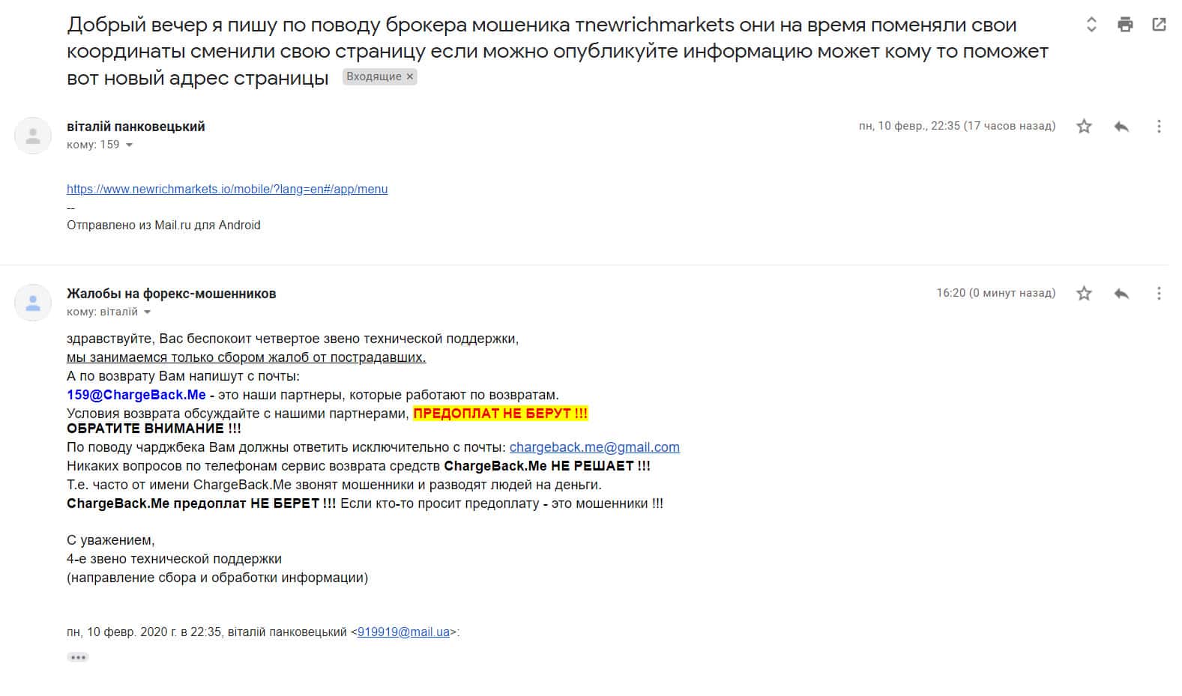Reply to the 16:20 message
Viewport: 1182px width, 696px height.
pos(1121,294)
